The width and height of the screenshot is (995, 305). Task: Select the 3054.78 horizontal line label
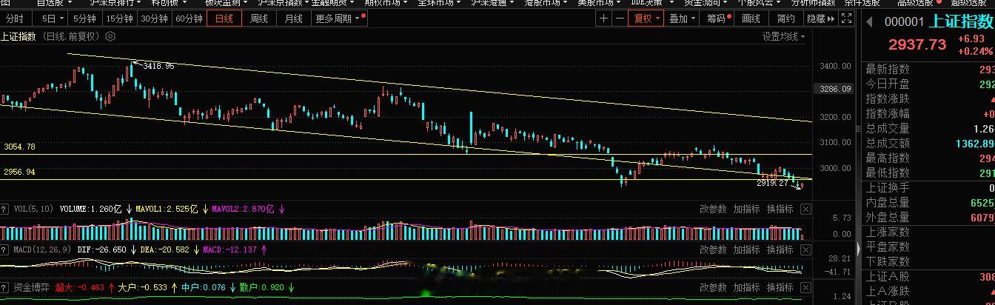point(19,147)
